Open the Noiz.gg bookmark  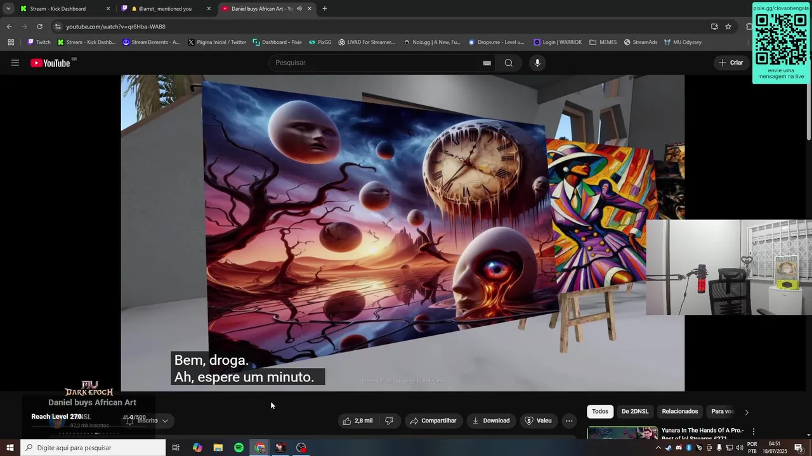[x=432, y=42]
